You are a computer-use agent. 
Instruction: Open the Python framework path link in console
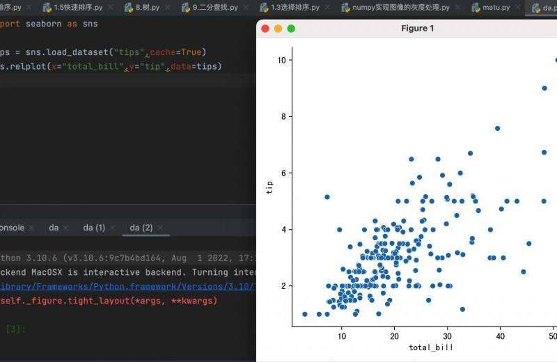[125, 286]
